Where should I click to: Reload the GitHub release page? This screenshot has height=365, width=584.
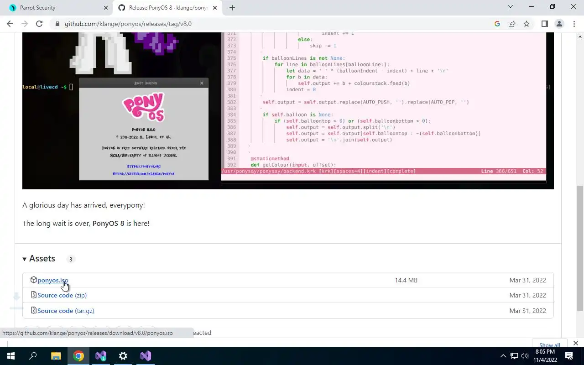click(39, 24)
